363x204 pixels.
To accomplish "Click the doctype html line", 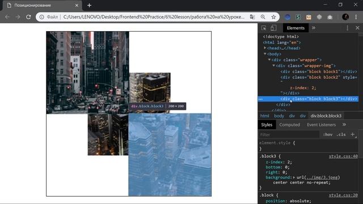I will pyautogui.click(x=281, y=36).
